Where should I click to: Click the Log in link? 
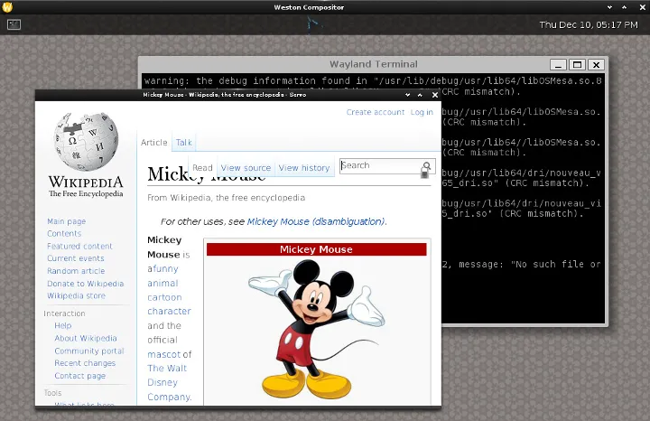[x=422, y=112]
